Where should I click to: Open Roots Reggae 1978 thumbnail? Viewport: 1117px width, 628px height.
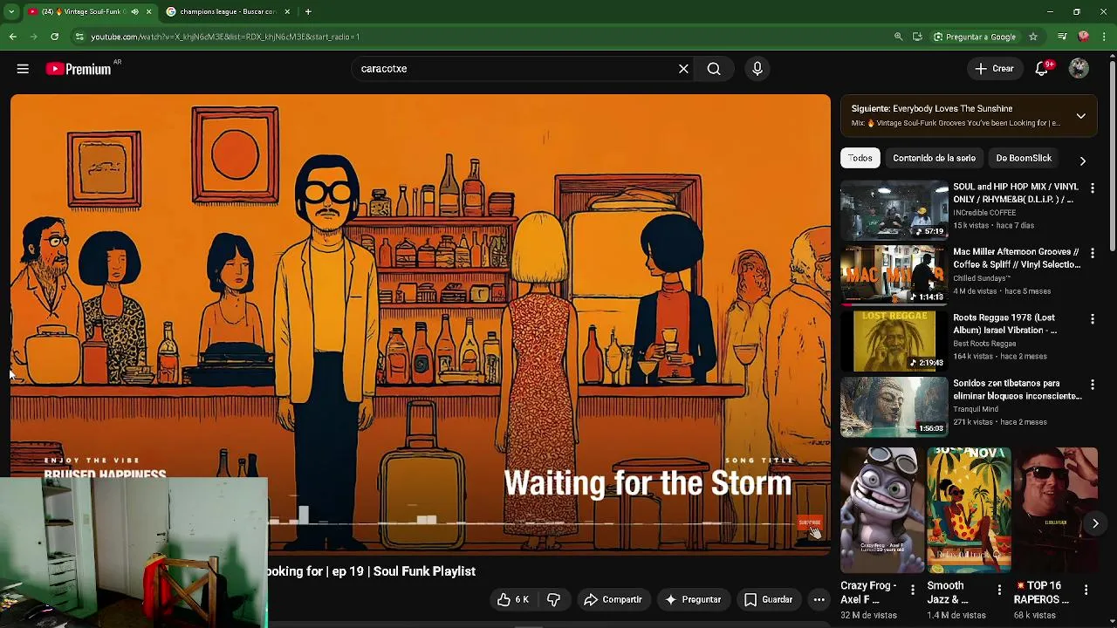(894, 341)
